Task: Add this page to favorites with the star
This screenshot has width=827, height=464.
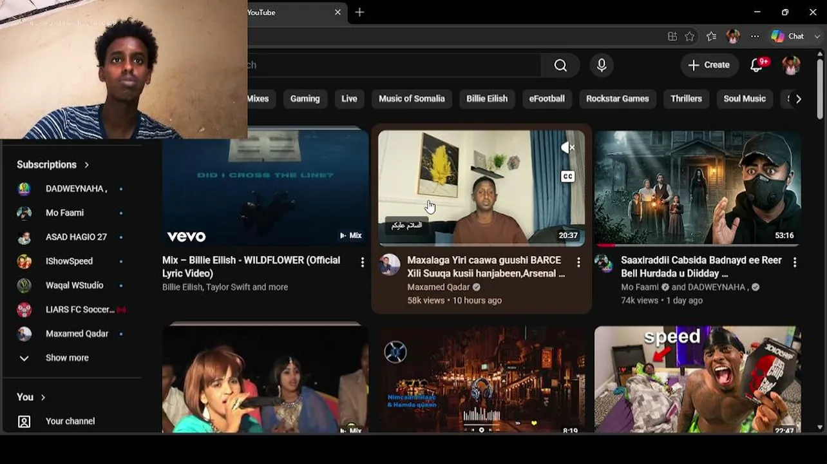Action: click(x=690, y=36)
